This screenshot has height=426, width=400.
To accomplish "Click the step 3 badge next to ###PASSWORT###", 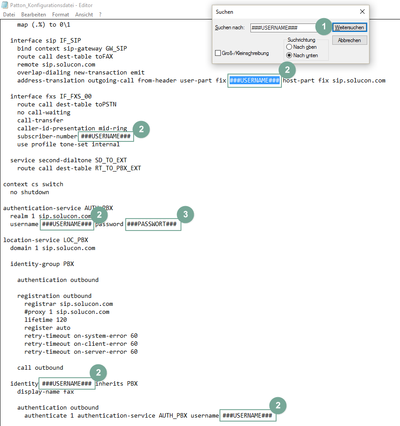I will pos(185,215).
